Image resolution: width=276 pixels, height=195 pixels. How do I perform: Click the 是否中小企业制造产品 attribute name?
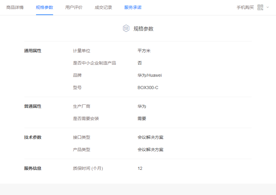(x=95, y=63)
